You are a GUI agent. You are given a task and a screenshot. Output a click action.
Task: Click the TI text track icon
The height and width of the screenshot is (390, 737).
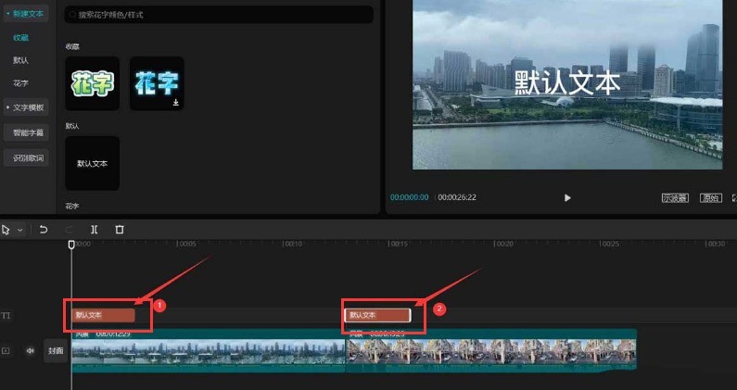coord(6,316)
